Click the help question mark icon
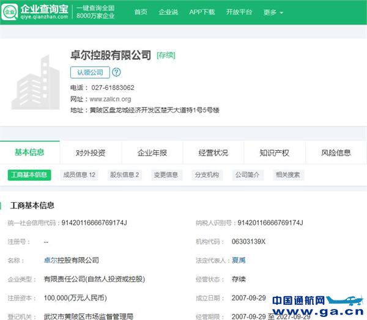 117,72
